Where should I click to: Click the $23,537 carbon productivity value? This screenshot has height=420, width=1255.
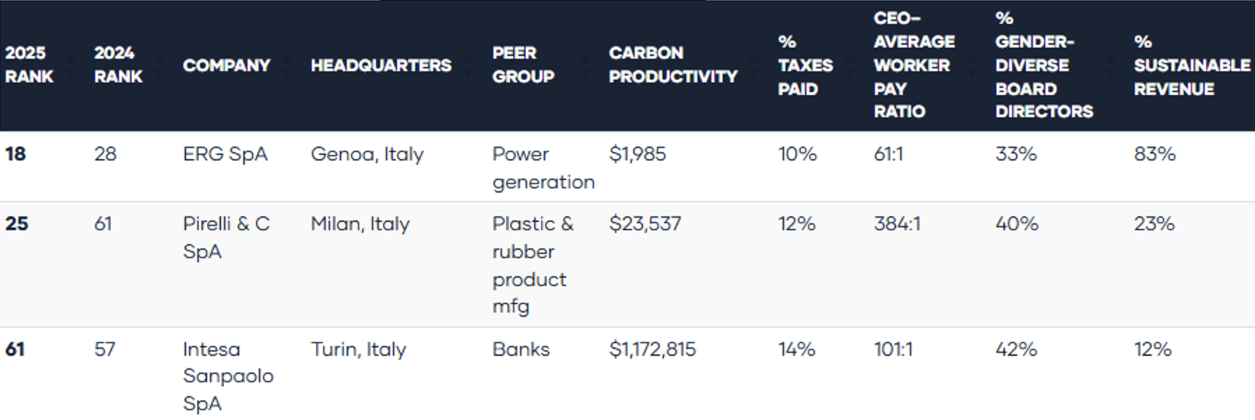tap(644, 224)
